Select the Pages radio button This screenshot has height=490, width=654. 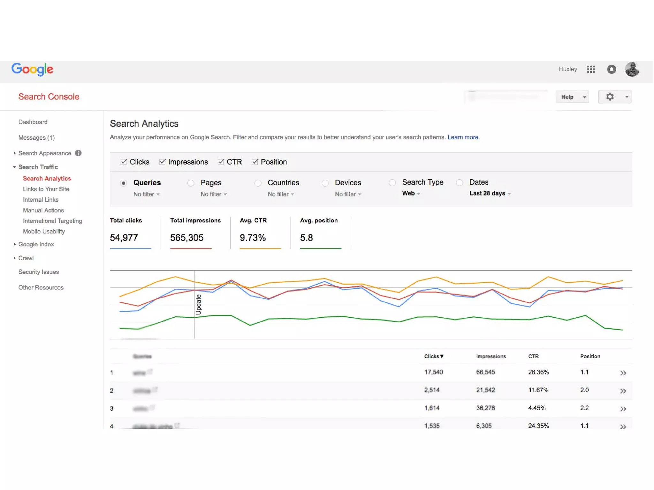(x=191, y=183)
